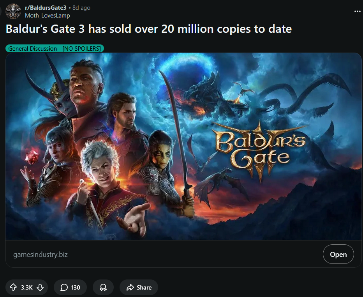Click the comments speech bubble icon
Image resolution: width=363 pixels, height=297 pixels.
[64, 287]
